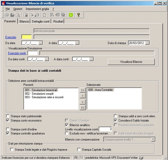Click the fax/send printer icon
Screen dimensions: 168x160
point(37,15)
